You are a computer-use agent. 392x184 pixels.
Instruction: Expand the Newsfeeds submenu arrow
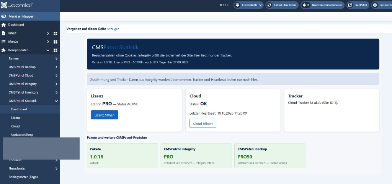(56, 169)
